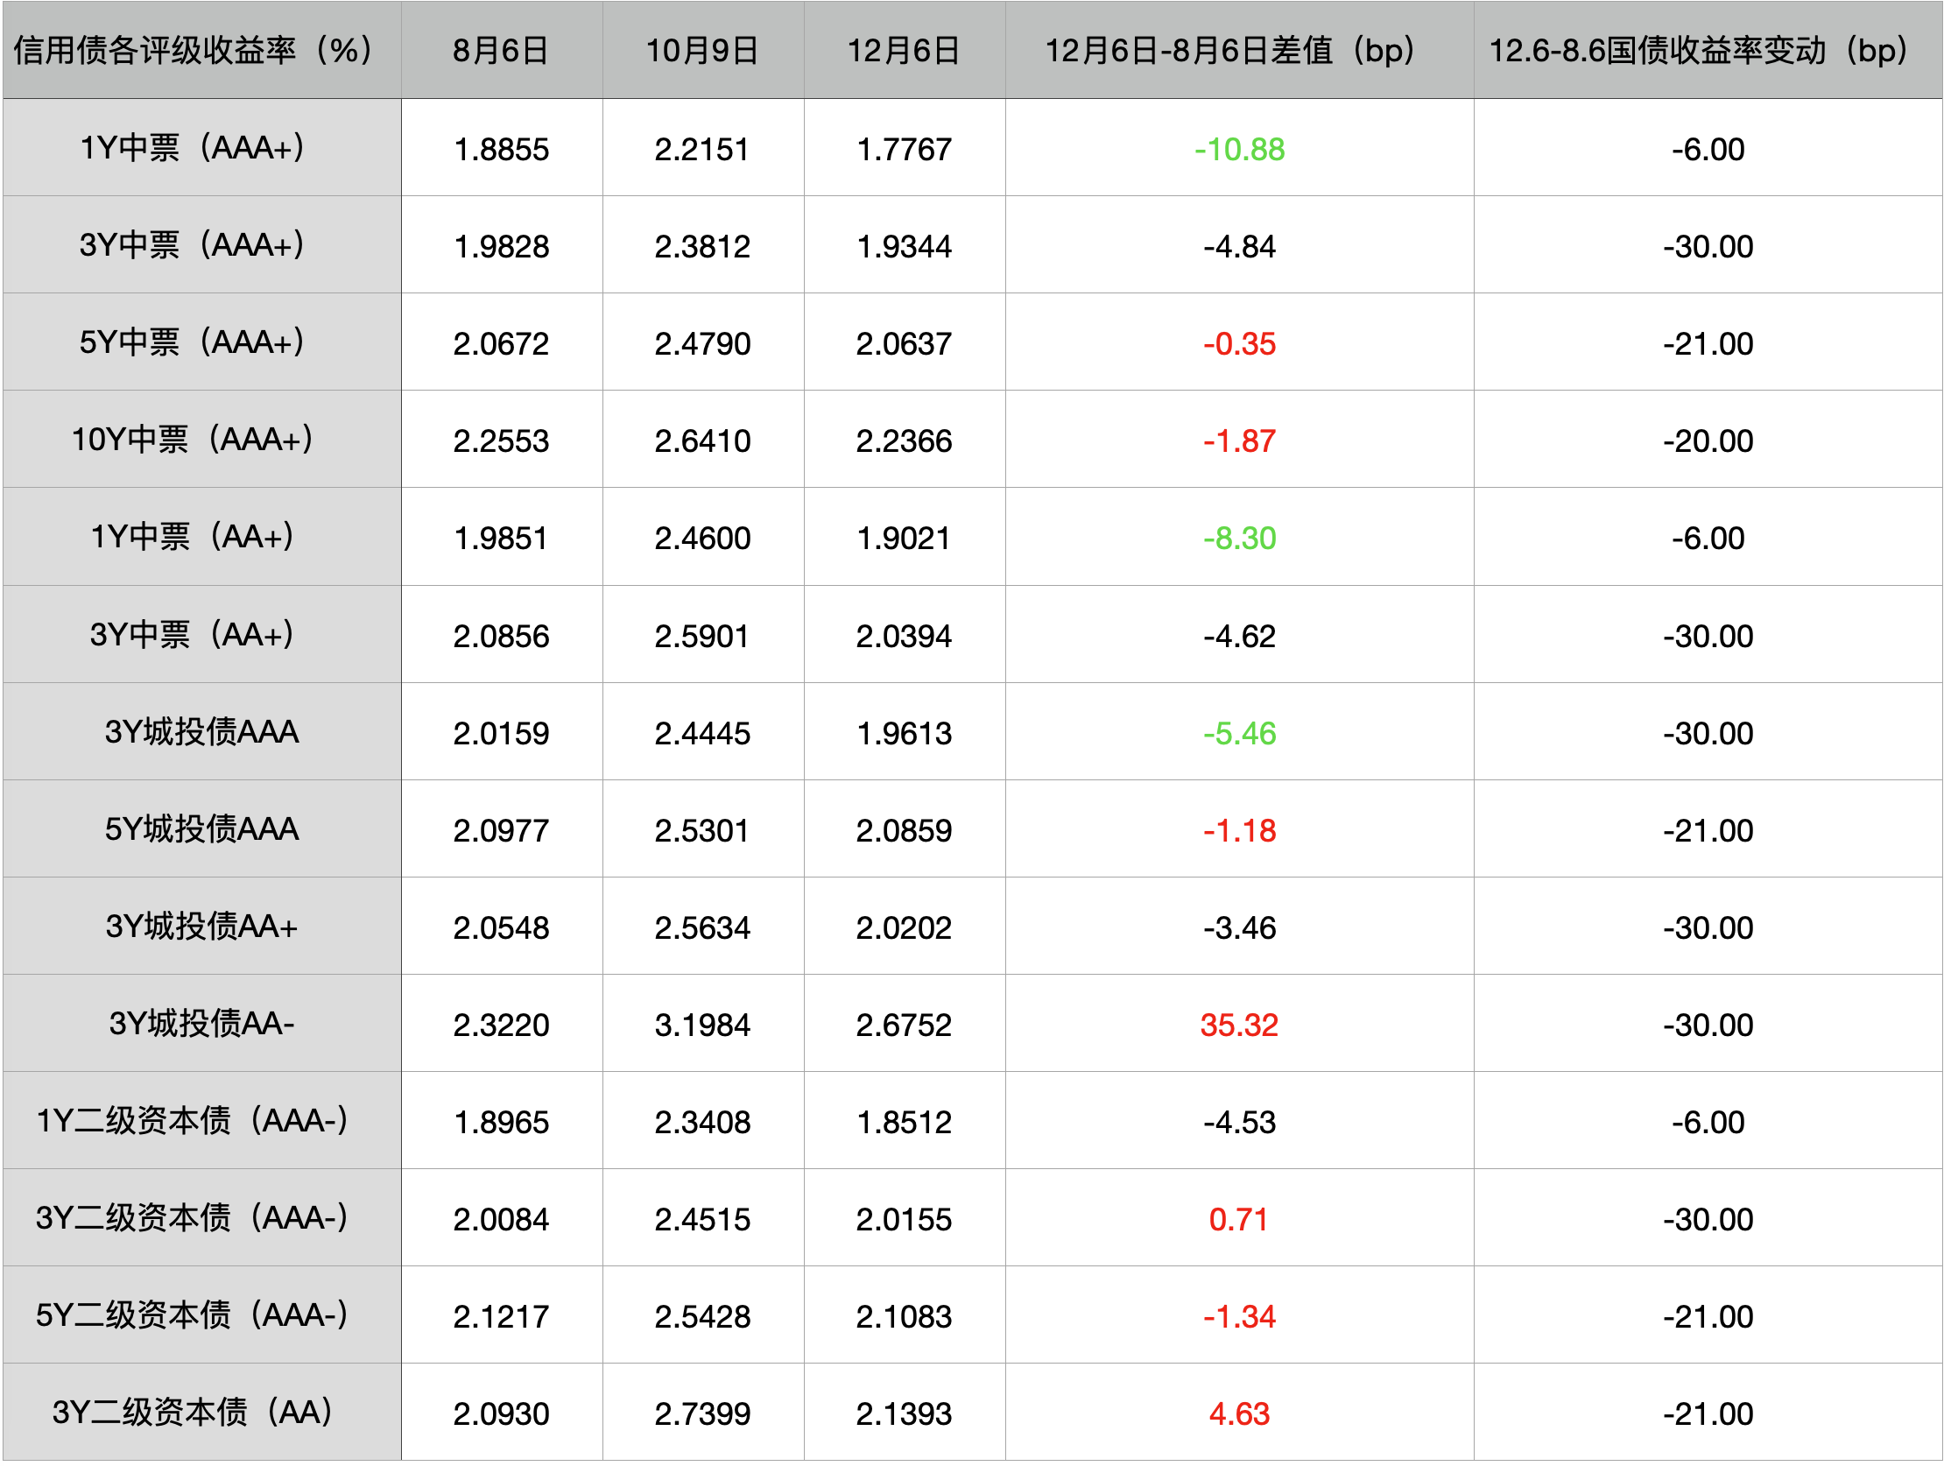1944x1466 pixels.
Task: Click the 12月6日-8月6日差值（bp） header
Action: point(1239,50)
